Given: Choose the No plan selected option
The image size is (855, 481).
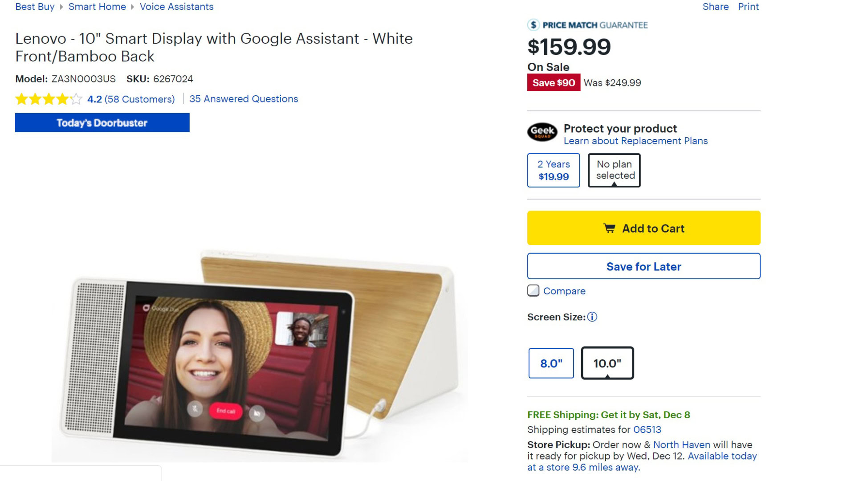Looking at the screenshot, I should point(614,170).
